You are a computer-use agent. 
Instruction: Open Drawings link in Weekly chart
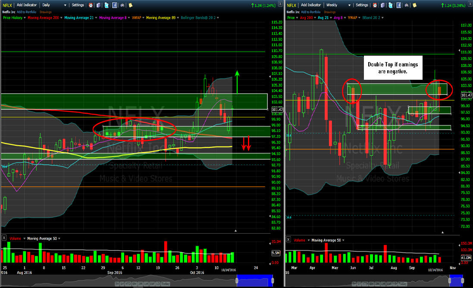pos(330,12)
